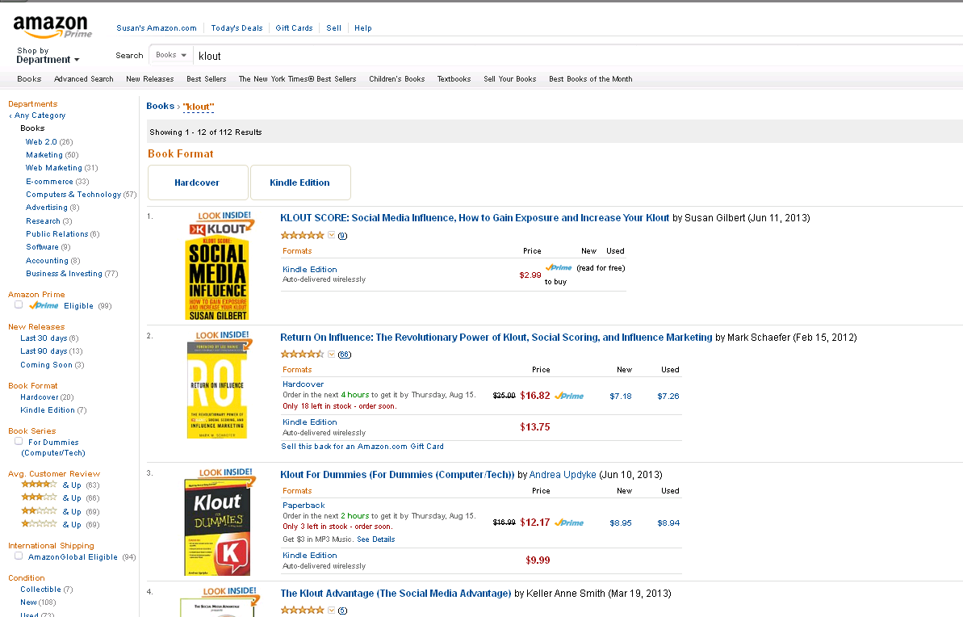
Task: Click Prime logo beside Klout Score Kindle price
Action: 559,268
